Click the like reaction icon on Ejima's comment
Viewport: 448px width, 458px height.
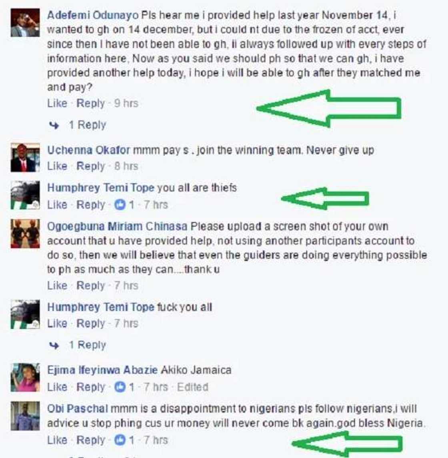120,387
